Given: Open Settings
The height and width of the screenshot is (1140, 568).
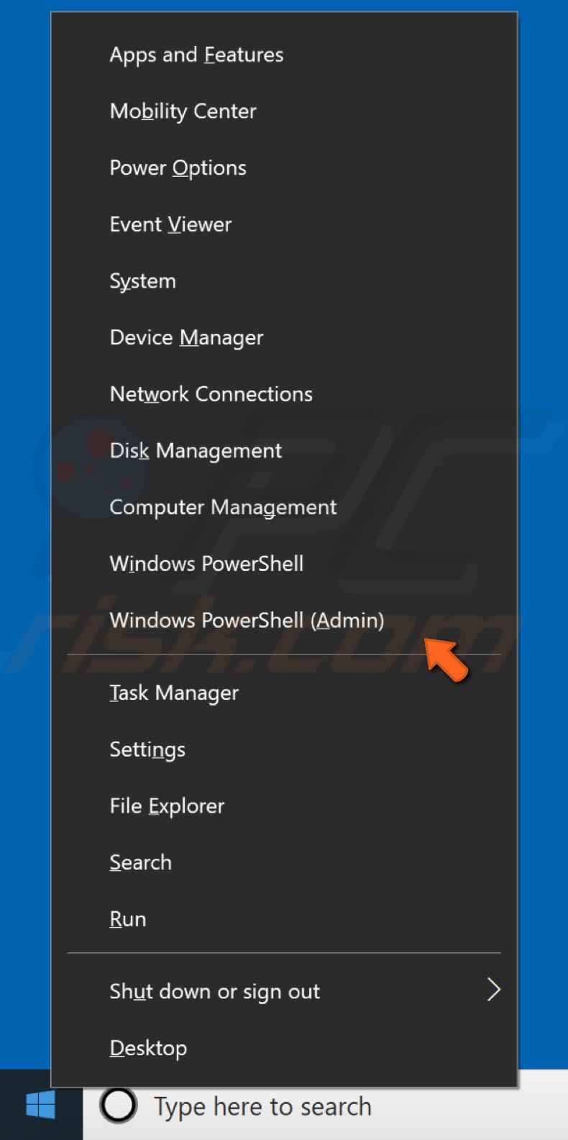Looking at the screenshot, I should 147,749.
